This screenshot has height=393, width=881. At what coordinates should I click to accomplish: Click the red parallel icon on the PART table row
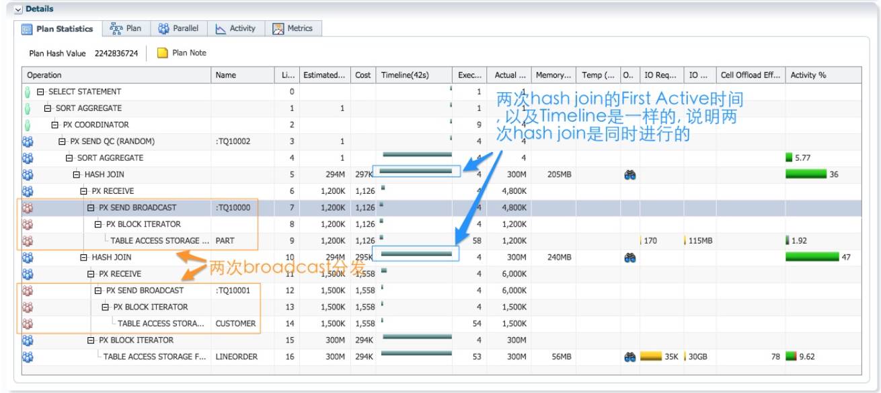pos(28,241)
